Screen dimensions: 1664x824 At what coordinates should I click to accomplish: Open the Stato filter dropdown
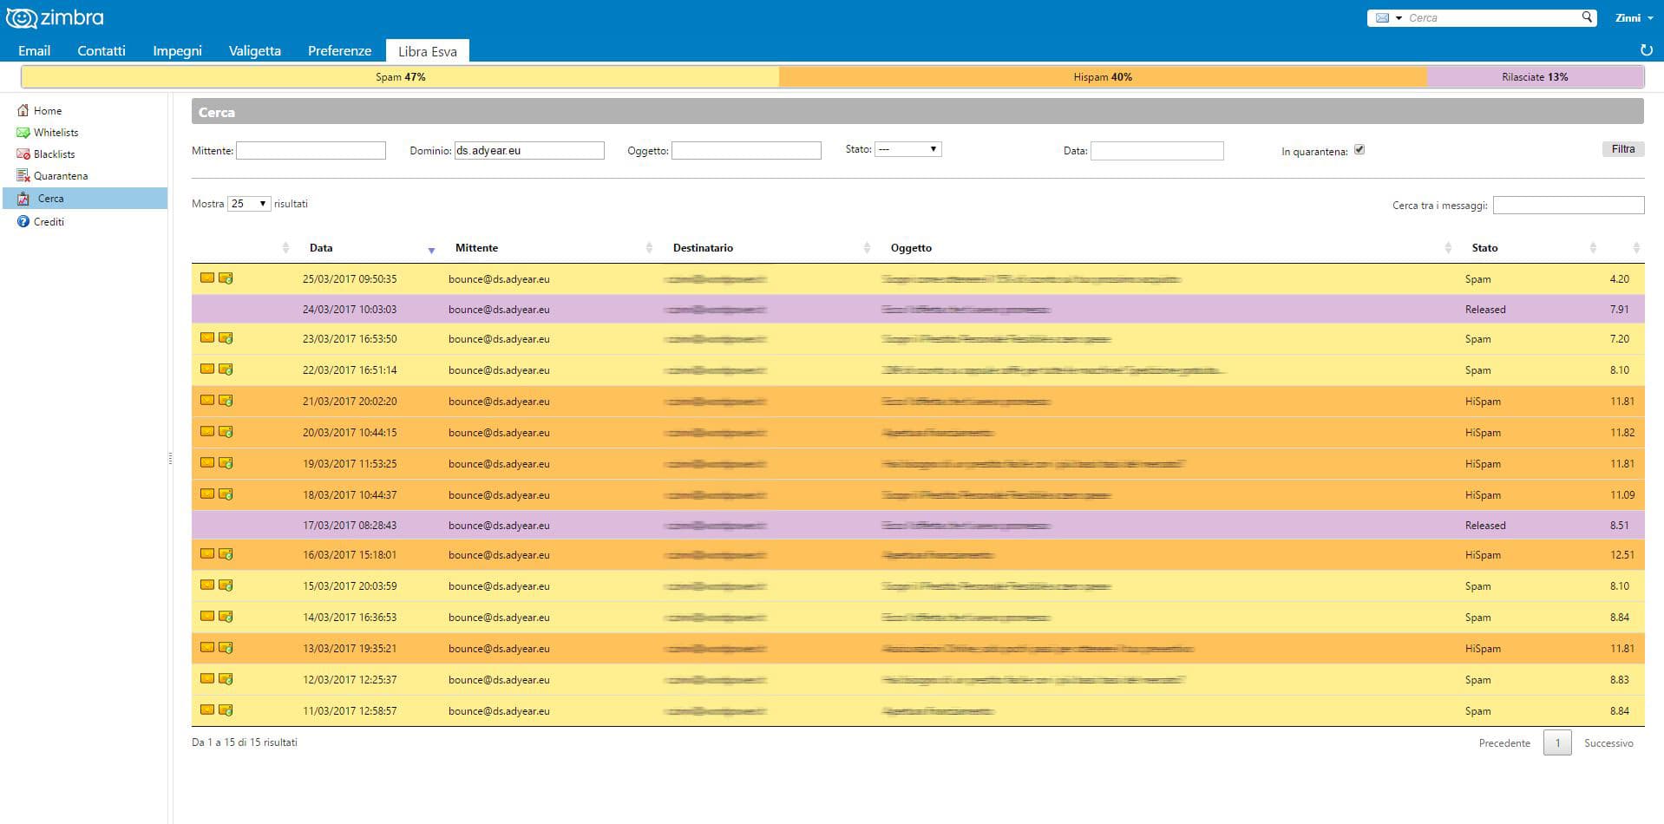(907, 149)
